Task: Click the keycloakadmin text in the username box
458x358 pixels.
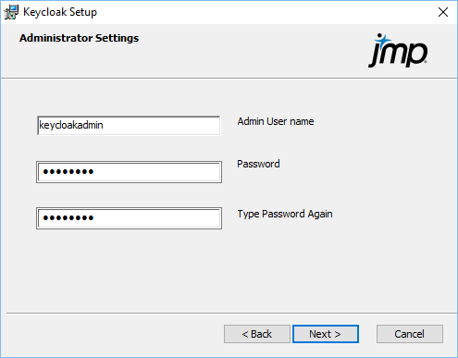Action: click(71, 125)
